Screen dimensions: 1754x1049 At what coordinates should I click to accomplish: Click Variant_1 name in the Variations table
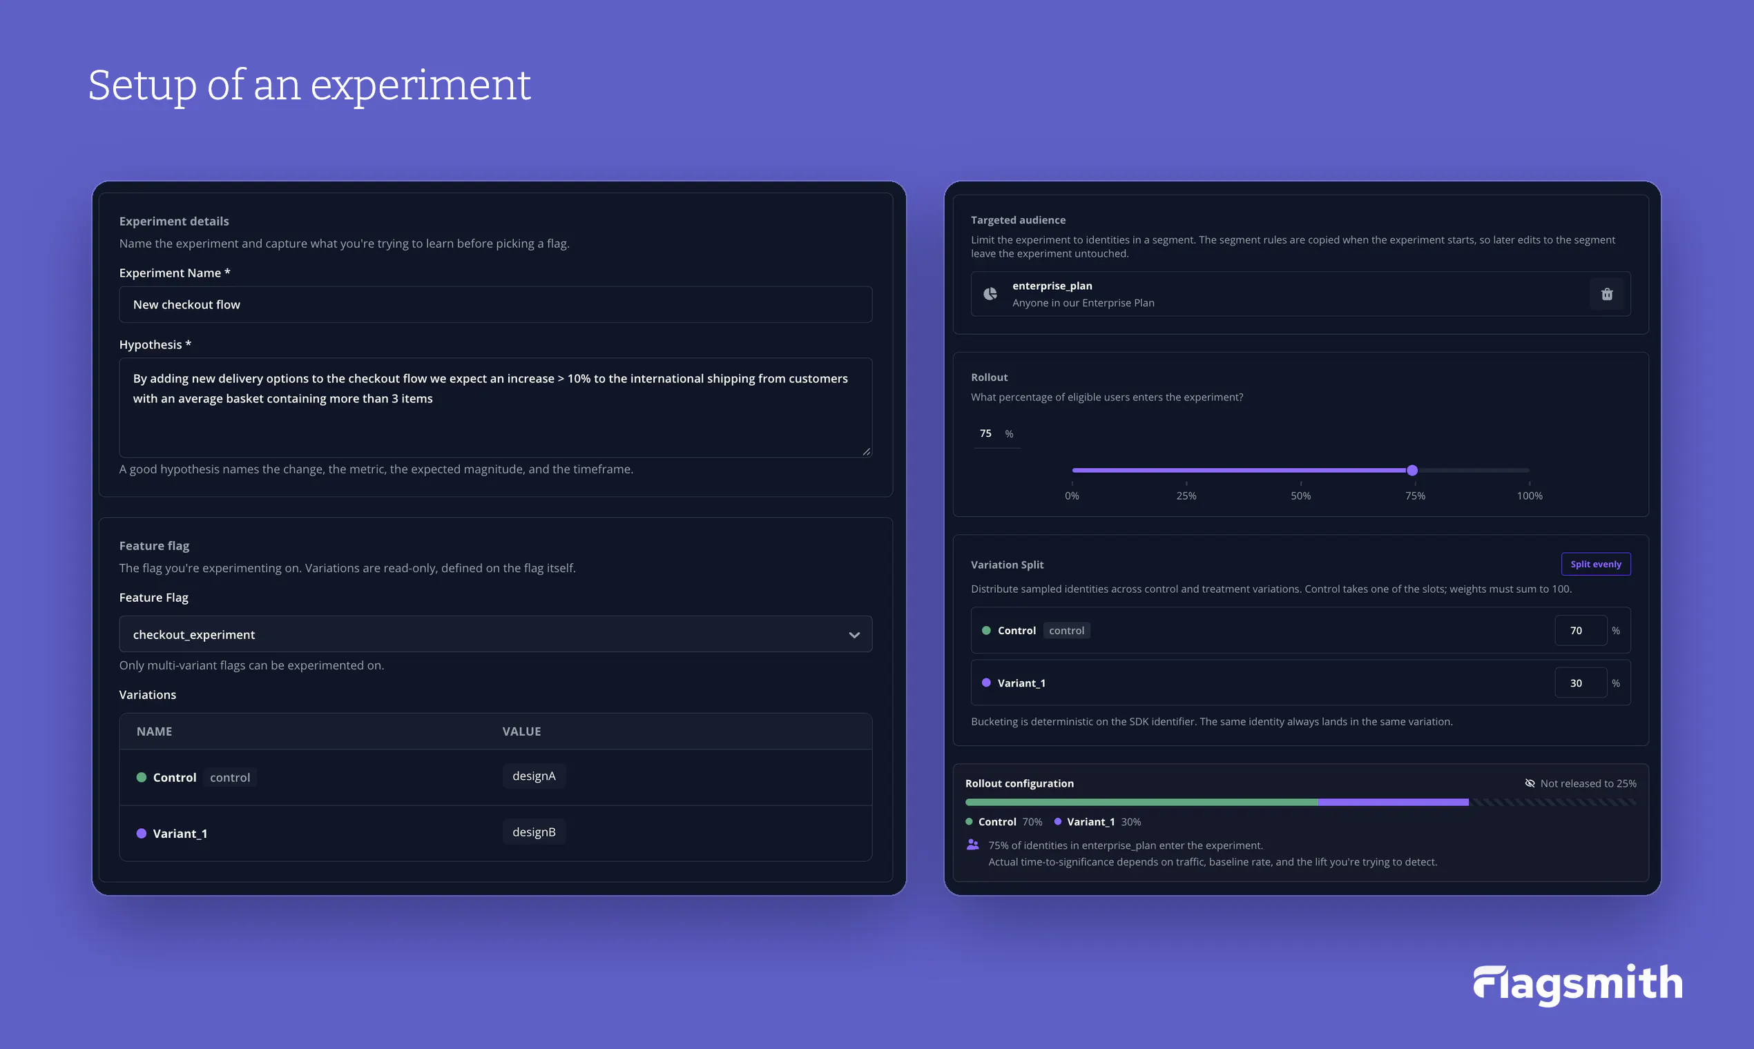pyautogui.click(x=180, y=834)
